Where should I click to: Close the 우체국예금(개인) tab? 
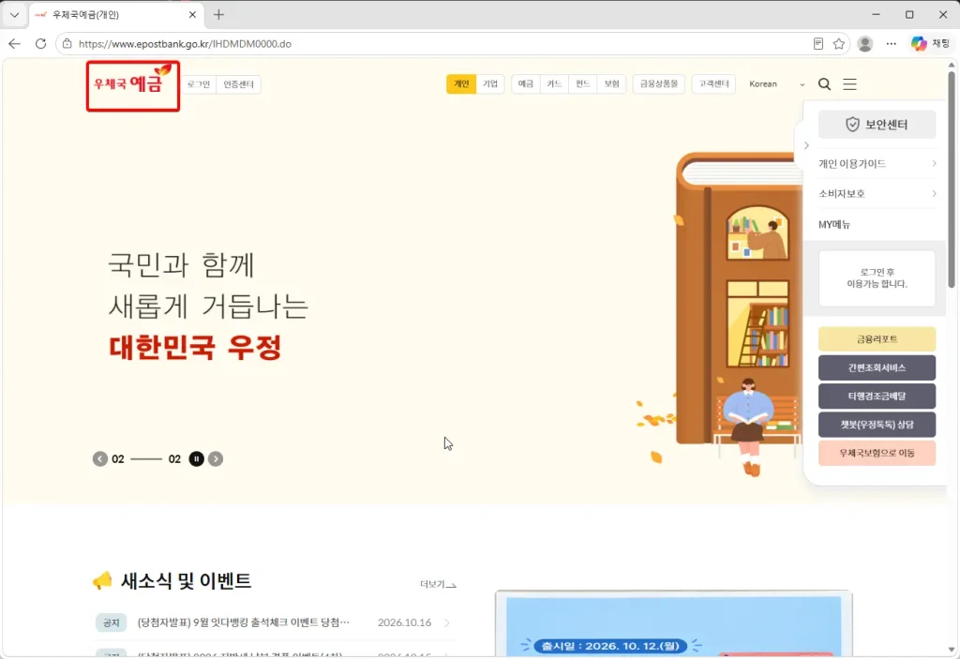point(192,15)
